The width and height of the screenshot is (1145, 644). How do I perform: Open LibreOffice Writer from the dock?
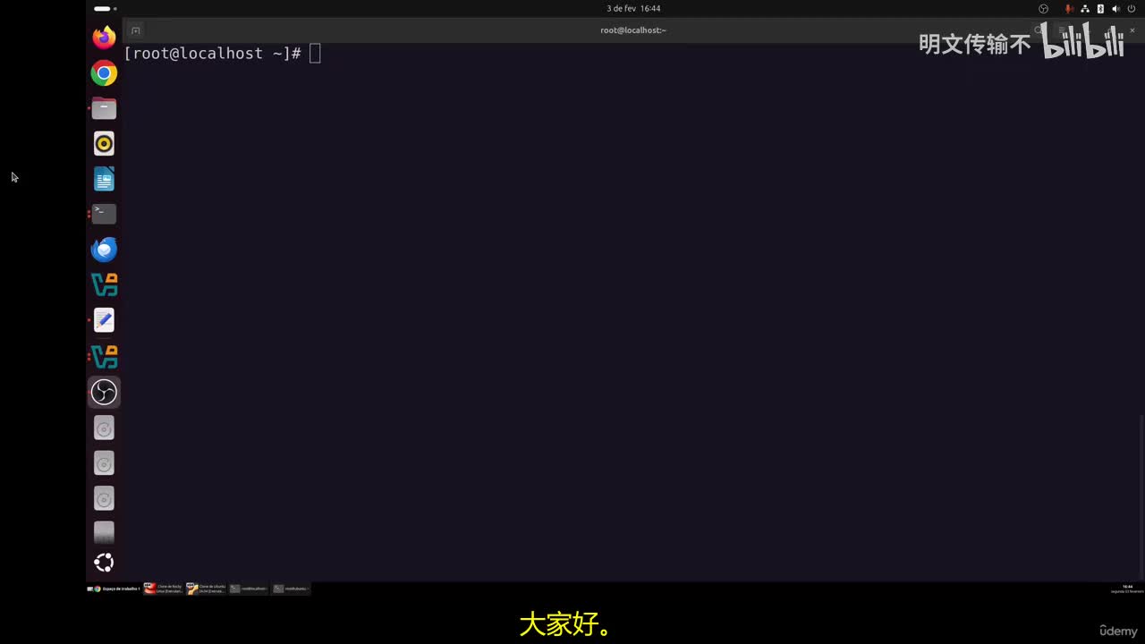104,179
